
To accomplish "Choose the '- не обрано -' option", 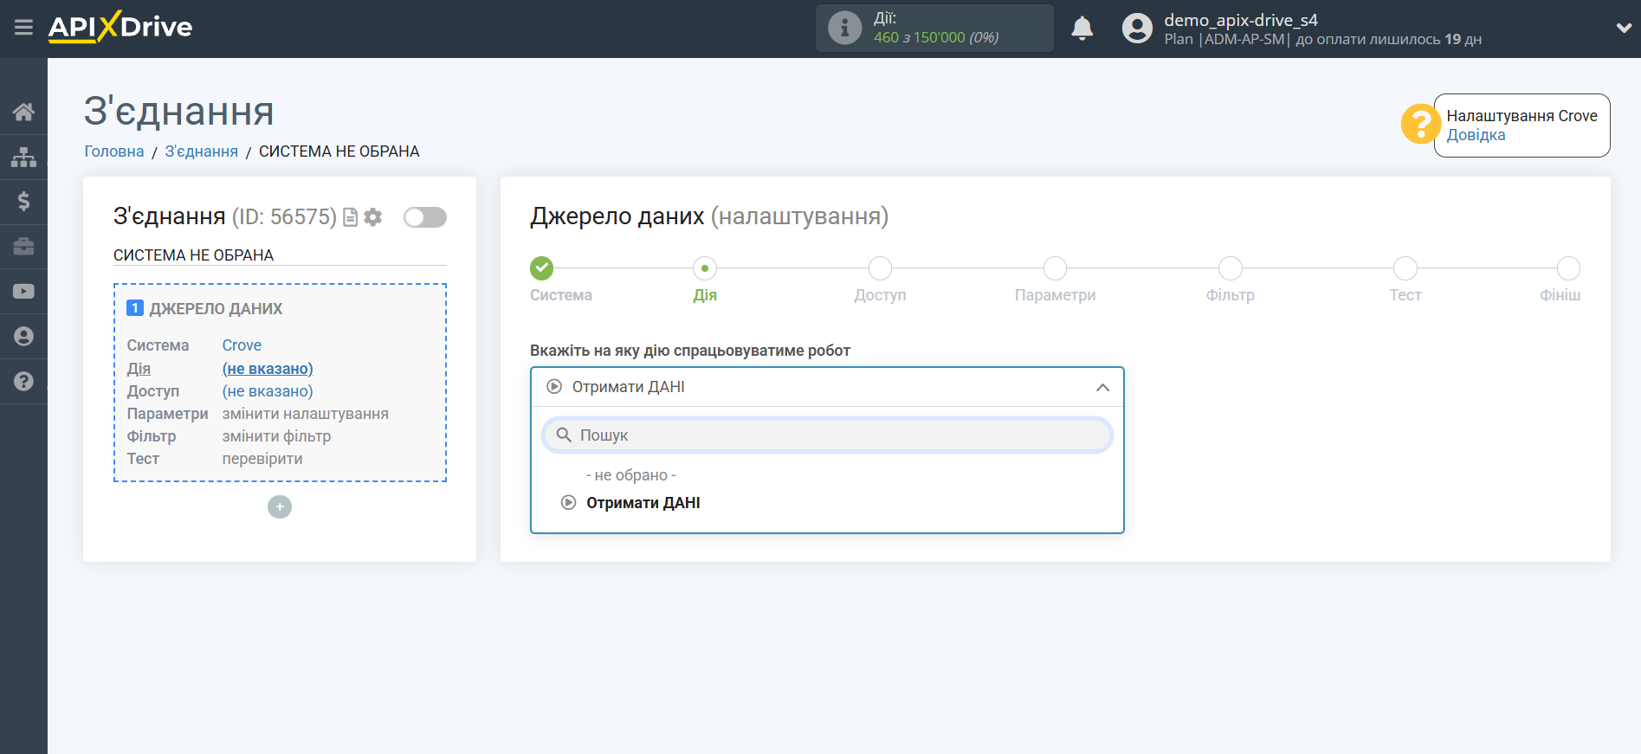I will [630, 475].
